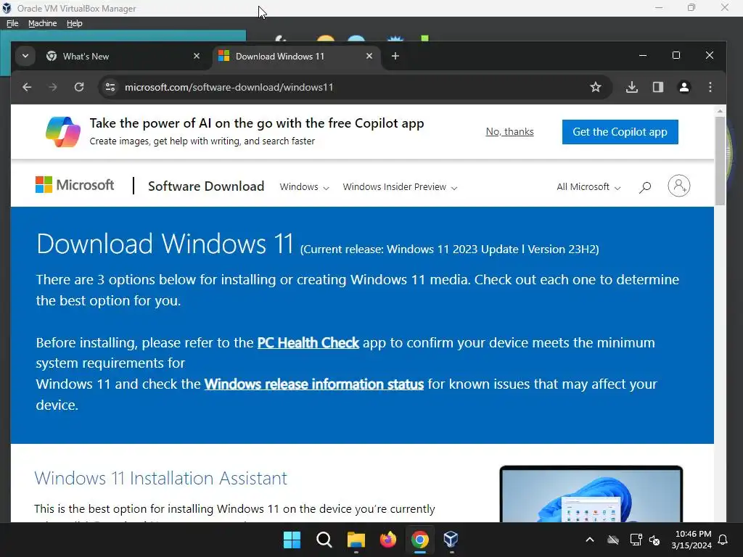Switch to VirtualBox from the taskbar

tap(451, 540)
